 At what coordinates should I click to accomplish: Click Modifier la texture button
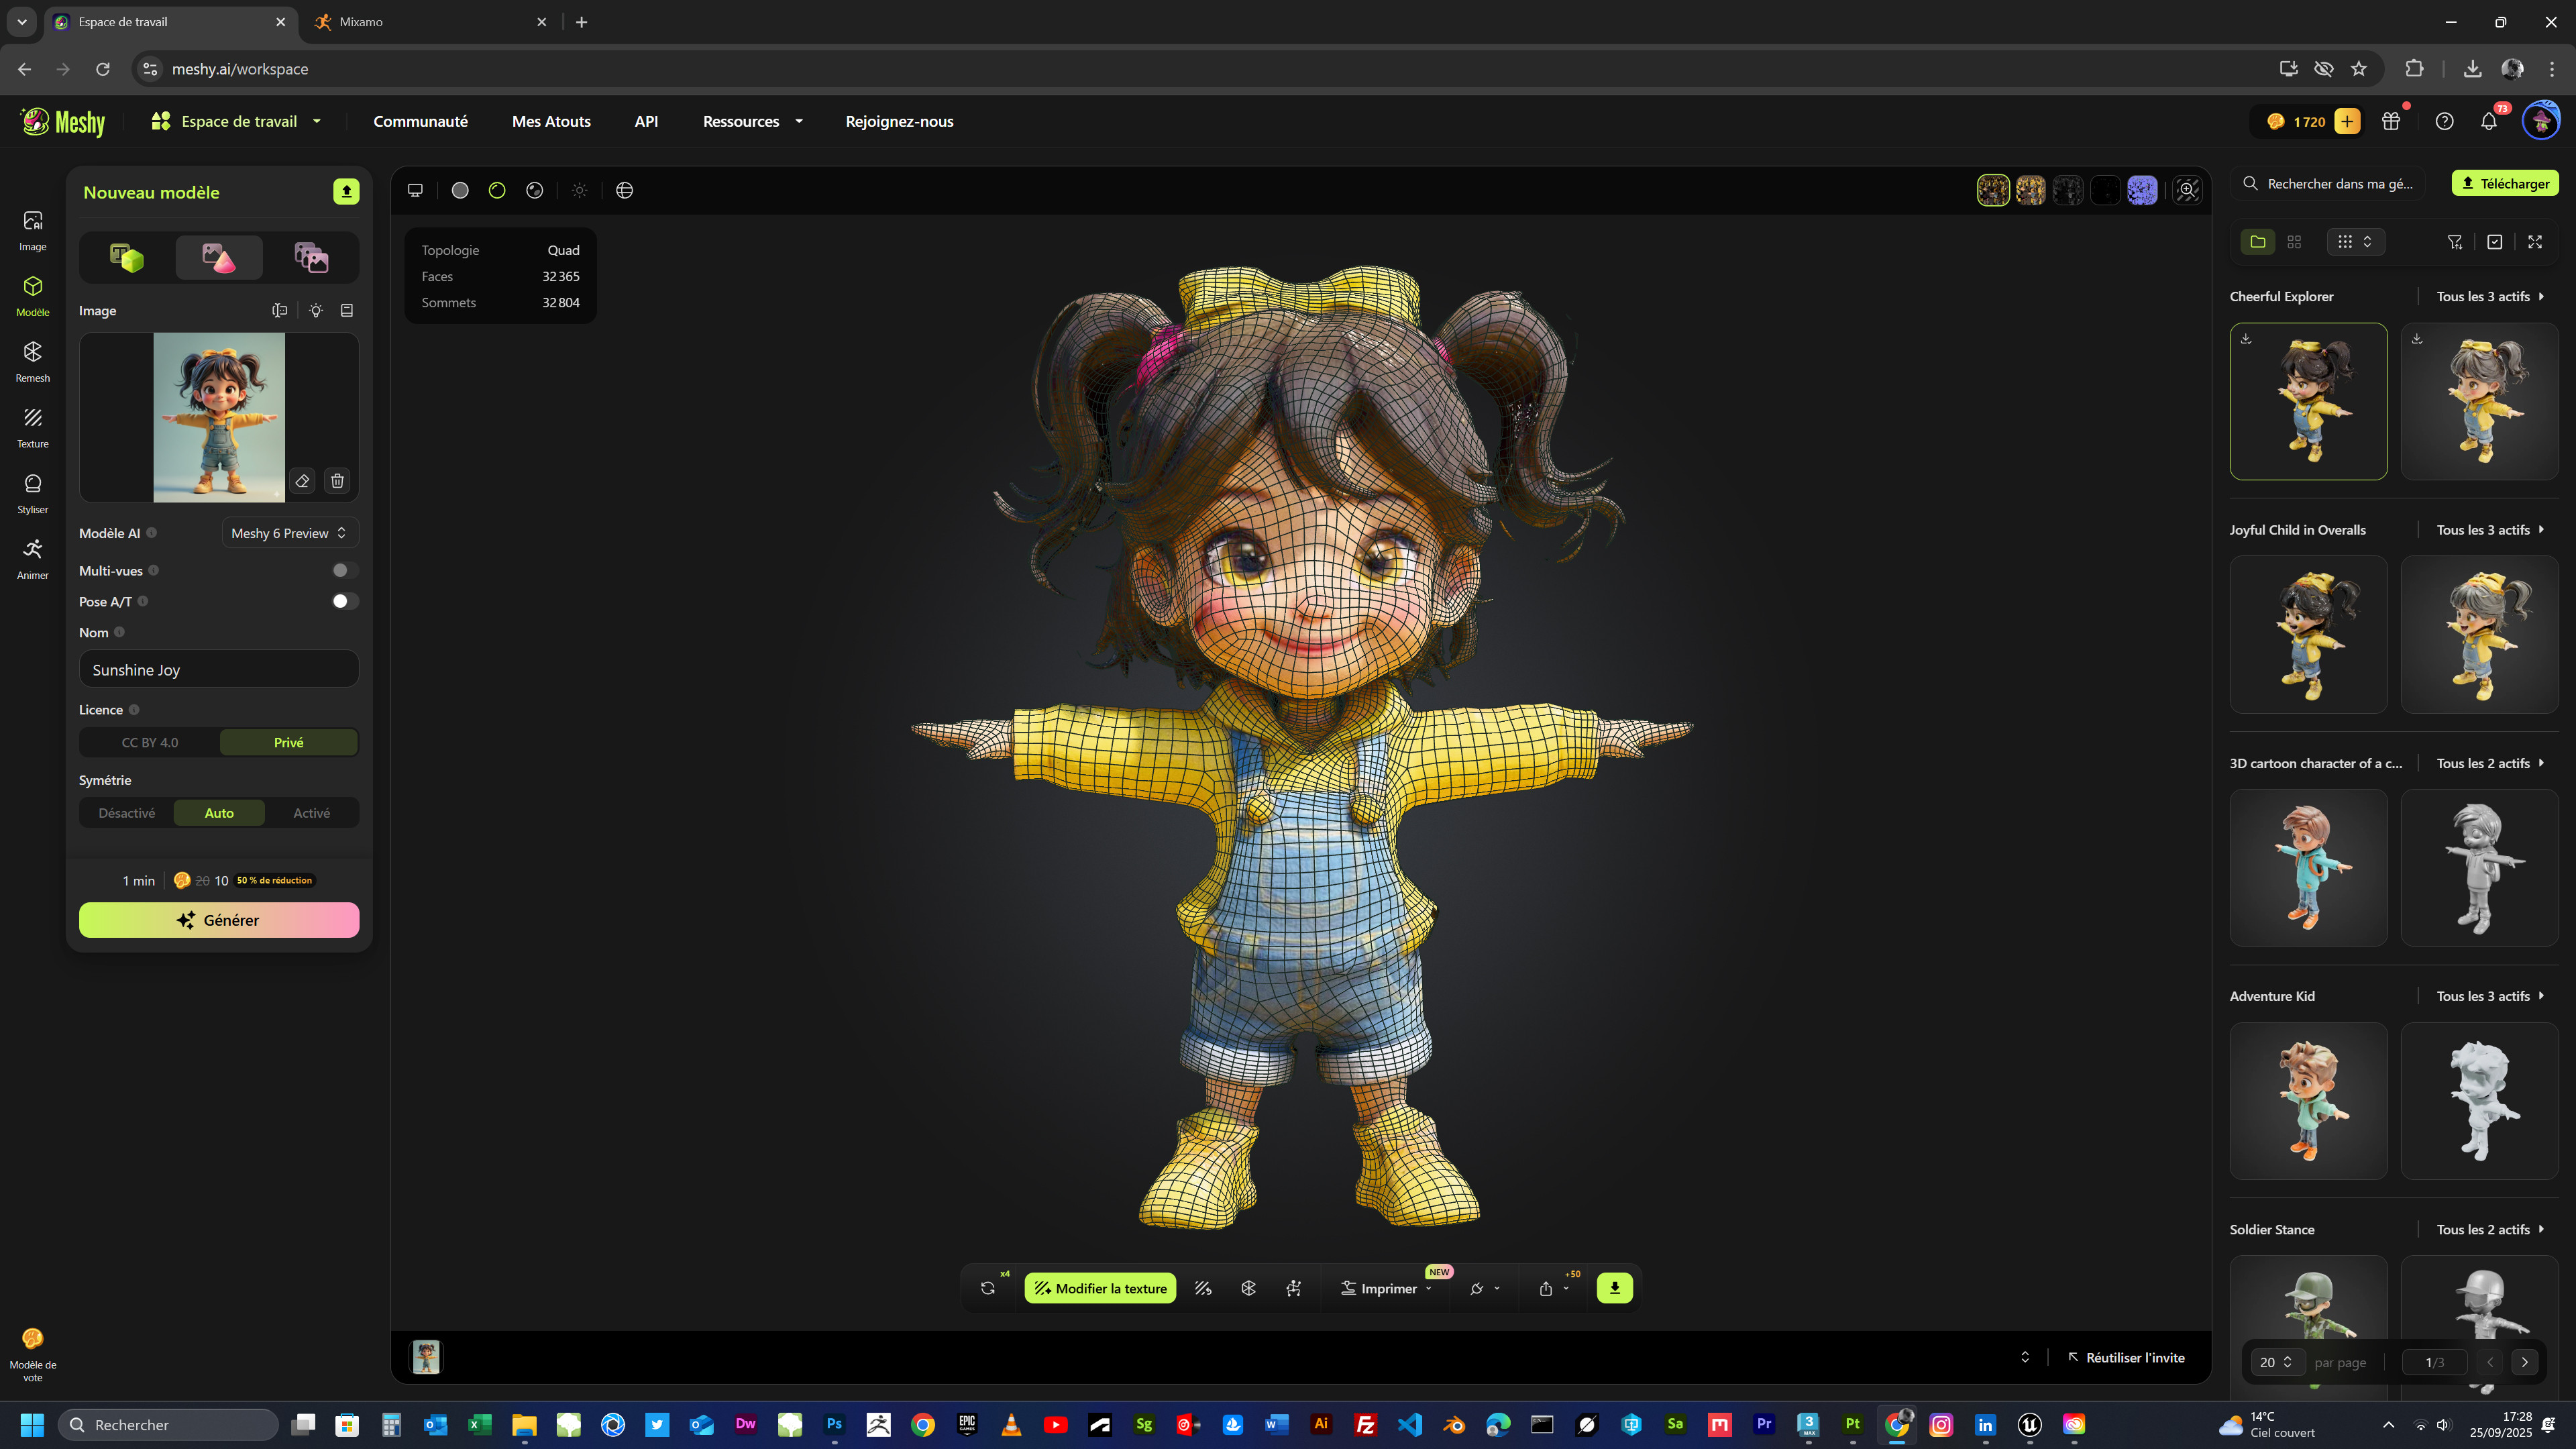coord(1100,1288)
